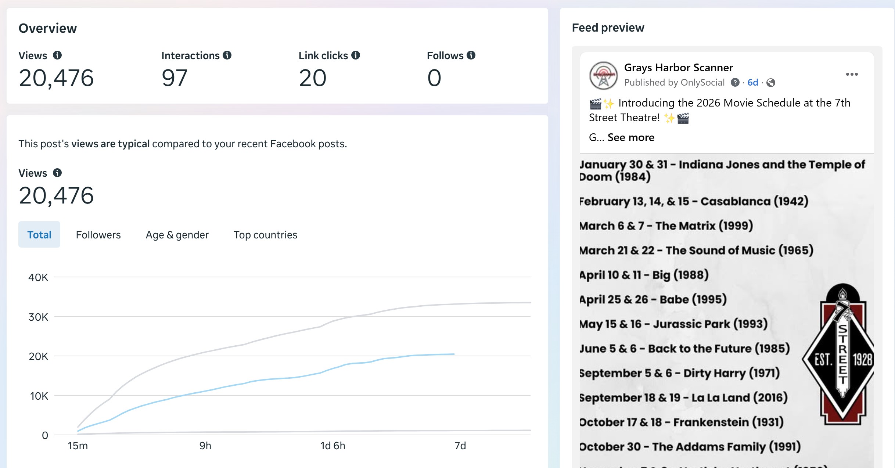Open the Age & gender tab
Image resolution: width=895 pixels, height=468 pixels.
(x=177, y=234)
